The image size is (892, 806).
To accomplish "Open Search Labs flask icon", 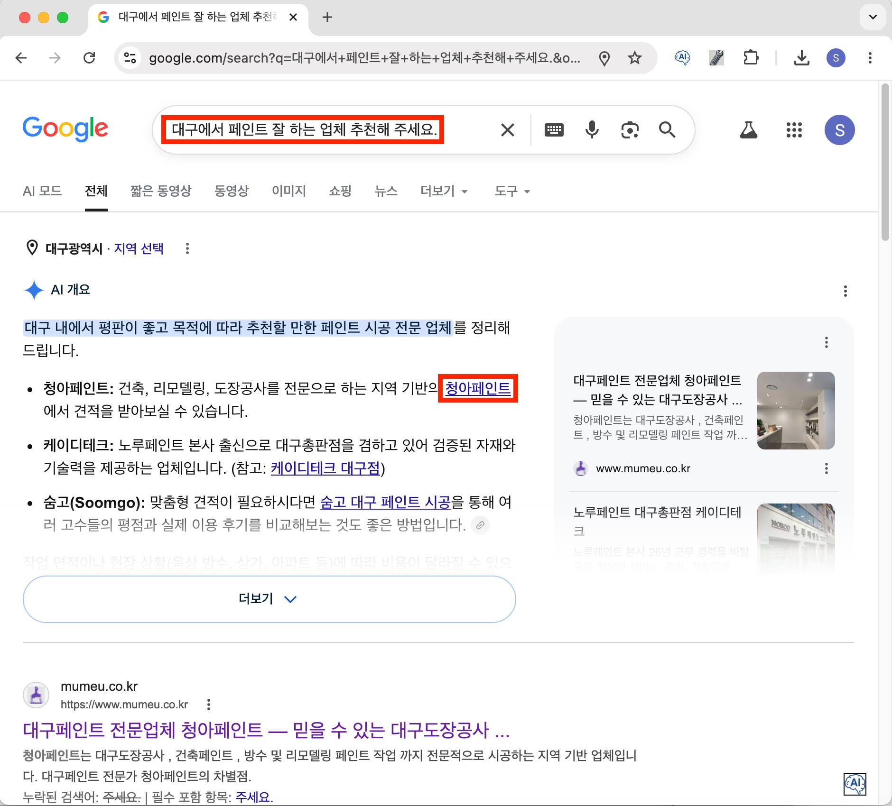I will click(748, 129).
